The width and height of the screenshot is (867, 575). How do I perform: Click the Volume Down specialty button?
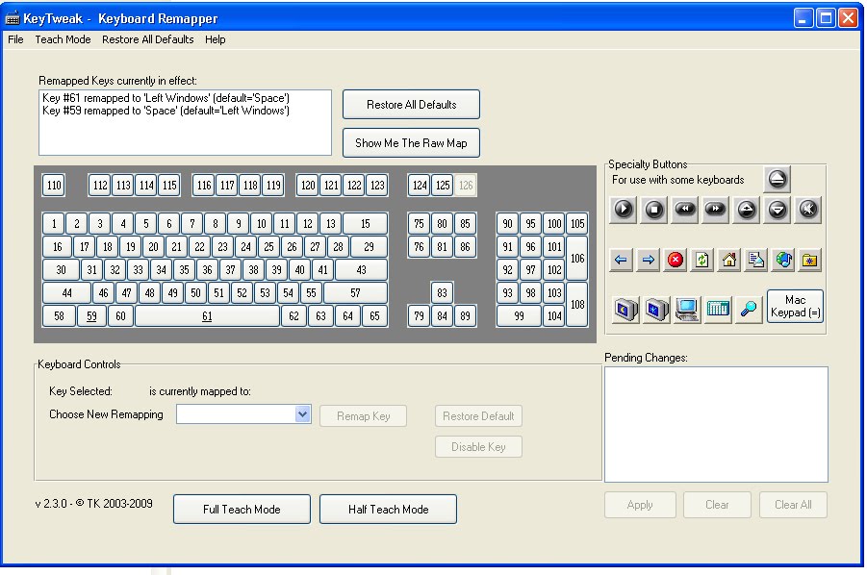pos(778,210)
